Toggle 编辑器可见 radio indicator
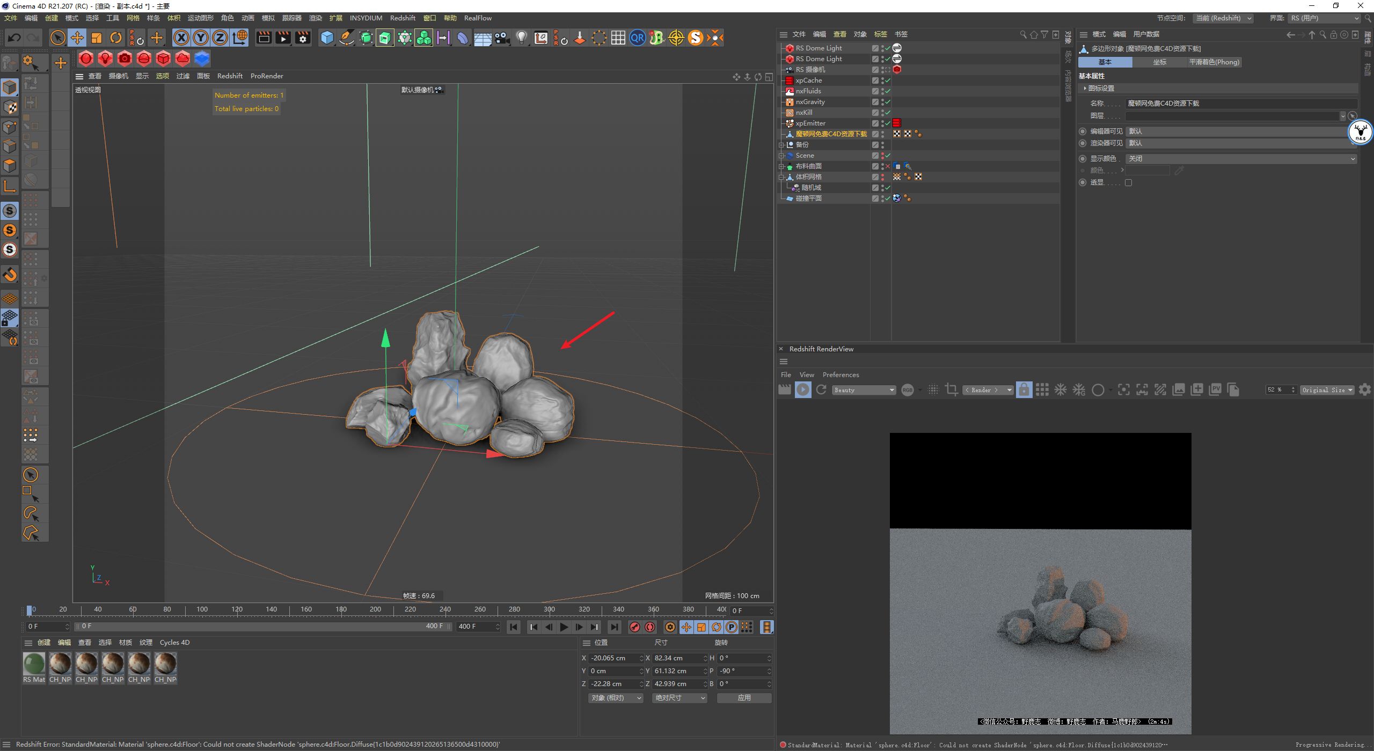Viewport: 1374px width, 751px height. (x=1083, y=131)
